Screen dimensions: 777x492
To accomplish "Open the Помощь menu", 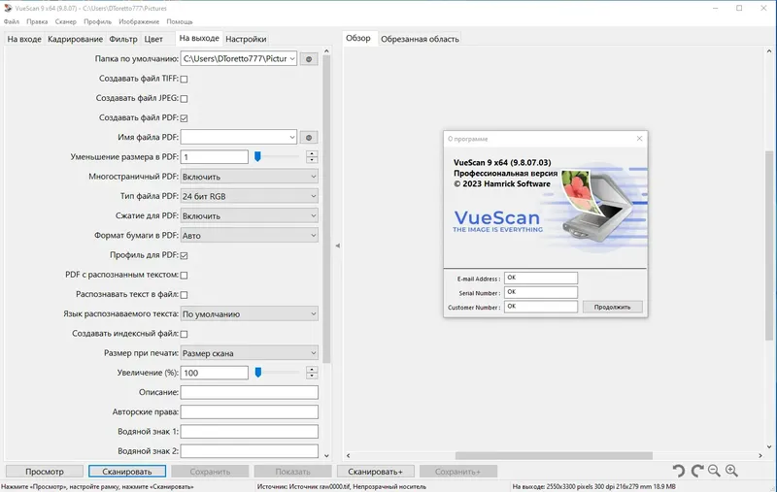I will (x=180, y=21).
